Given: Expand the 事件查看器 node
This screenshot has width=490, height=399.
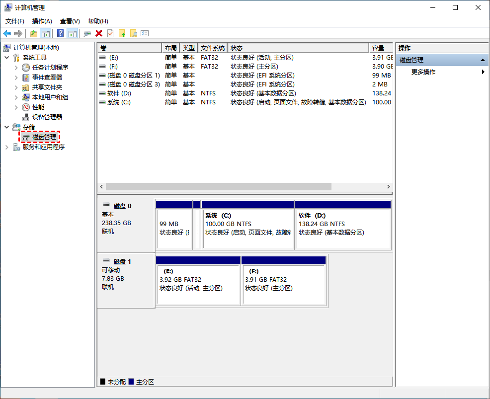Looking at the screenshot, I should 16,78.
